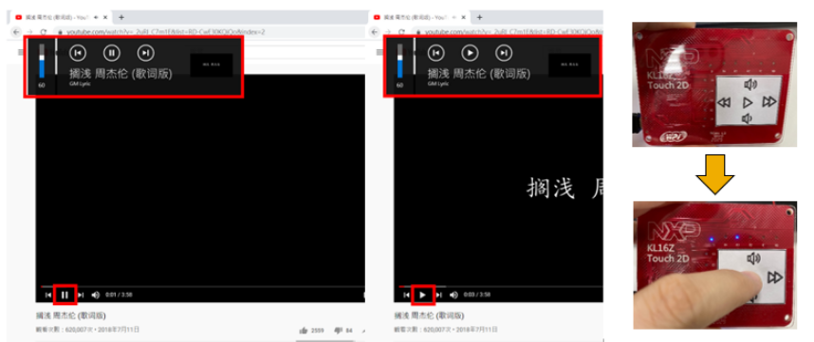
Task: Mute the speaker in player showing 0:03
Action: pyautogui.click(x=453, y=295)
